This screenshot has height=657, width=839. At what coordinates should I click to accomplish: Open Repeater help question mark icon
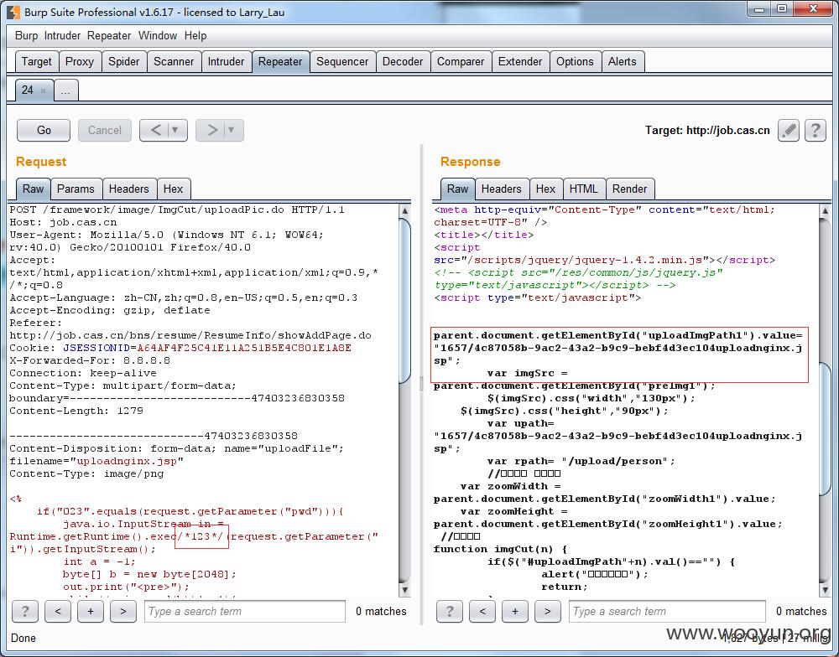point(815,130)
